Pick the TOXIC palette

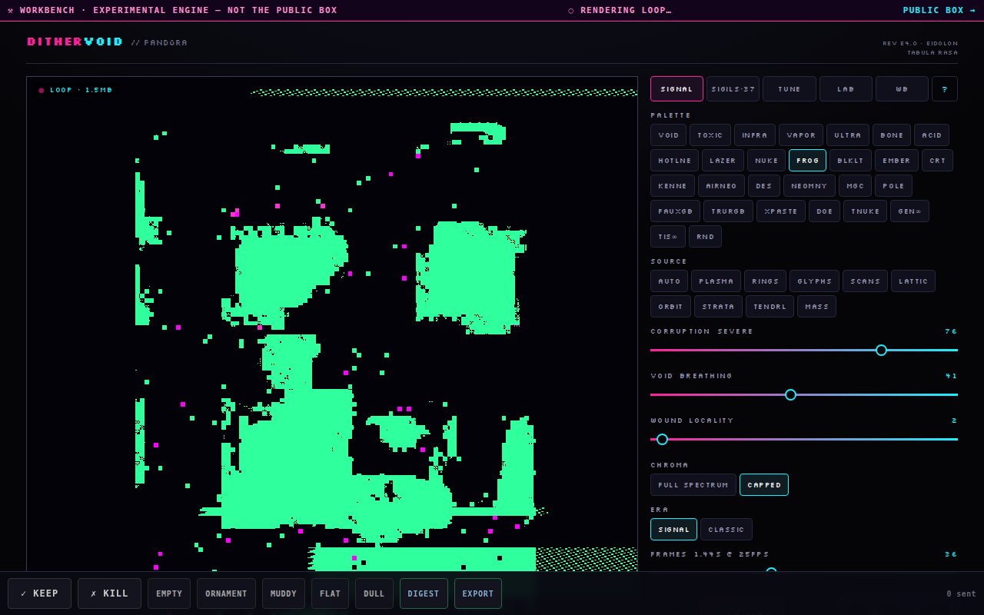point(710,135)
